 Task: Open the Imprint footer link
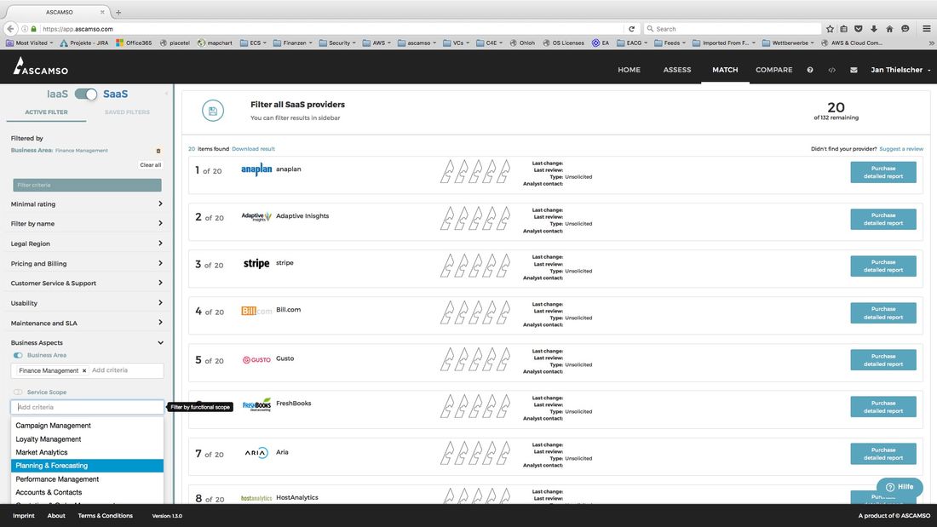(24, 516)
